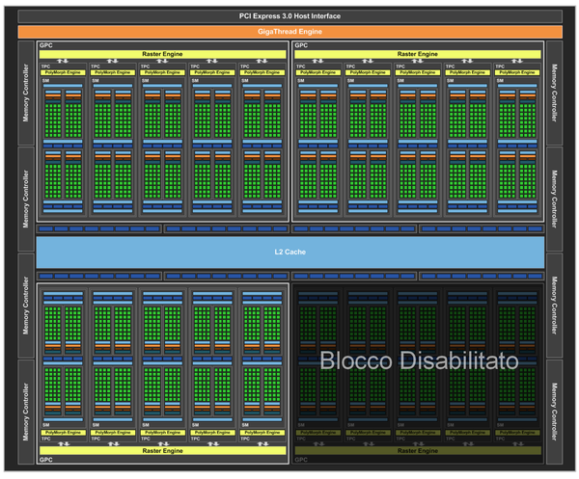579x479 pixels.
Task: Select the top-left Memory Controller block
Action: click(x=26, y=93)
